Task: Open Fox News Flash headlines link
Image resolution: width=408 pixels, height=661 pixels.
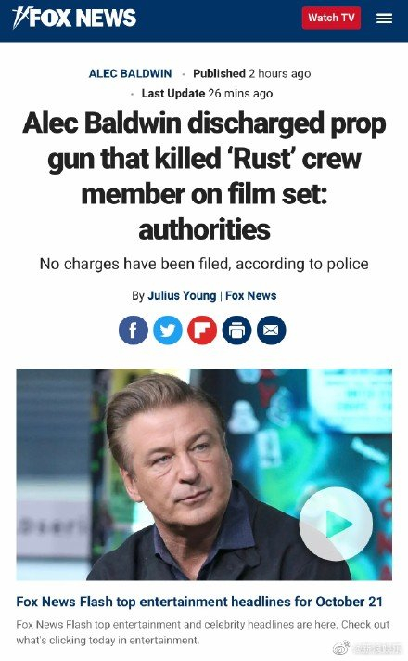Action: (199, 602)
